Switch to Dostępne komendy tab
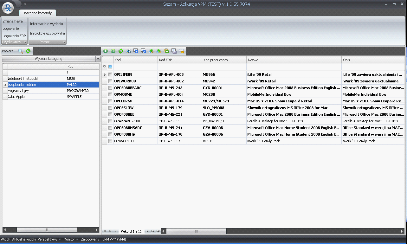Viewport: 407px width, 244px height. coord(37,13)
